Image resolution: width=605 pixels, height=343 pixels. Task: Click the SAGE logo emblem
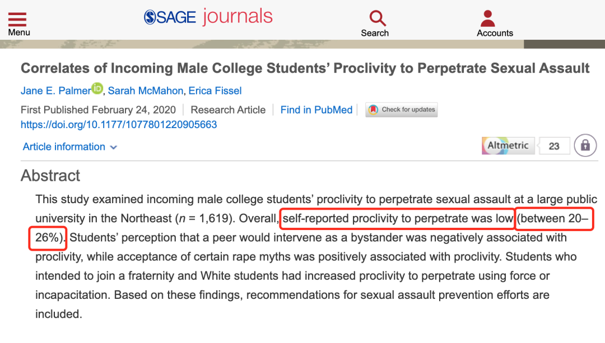coord(150,17)
